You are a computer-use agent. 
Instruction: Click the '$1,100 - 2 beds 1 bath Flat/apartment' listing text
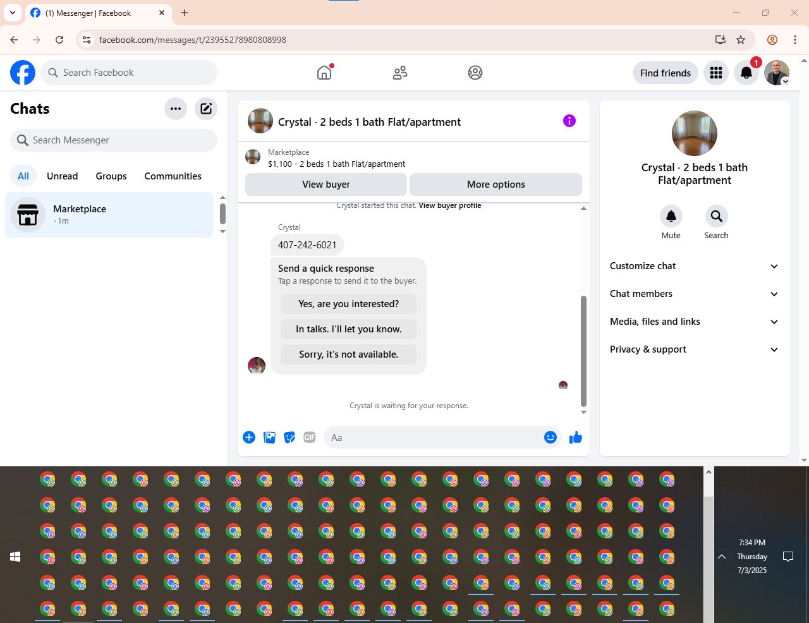point(337,164)
